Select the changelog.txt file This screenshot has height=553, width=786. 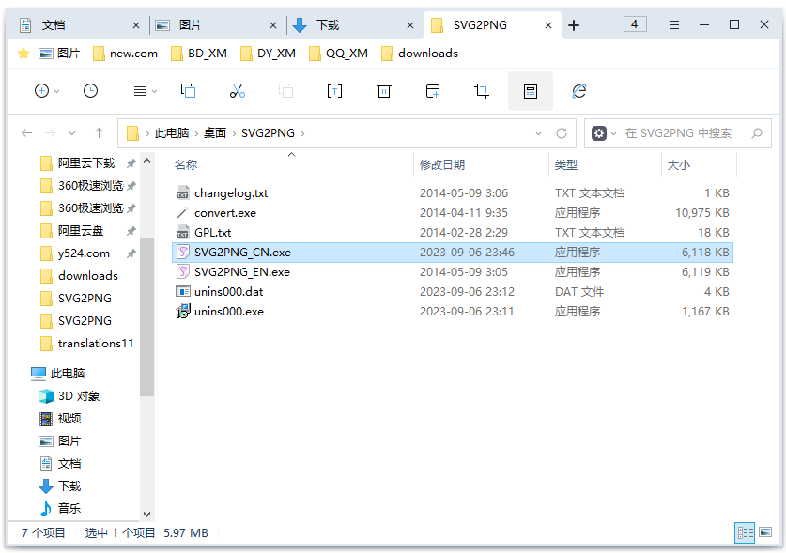452,193
